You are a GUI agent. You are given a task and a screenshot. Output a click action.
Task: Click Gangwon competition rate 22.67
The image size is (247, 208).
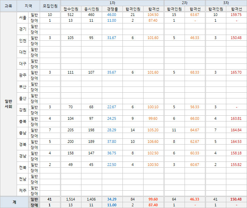(x=112, y=107)
